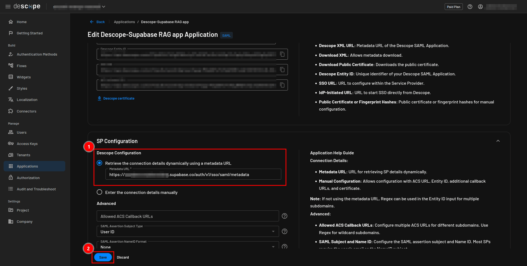Open Connectors from the sidebar
The image size is (527, 266).
pyautogui.click(x=26, y=111)
